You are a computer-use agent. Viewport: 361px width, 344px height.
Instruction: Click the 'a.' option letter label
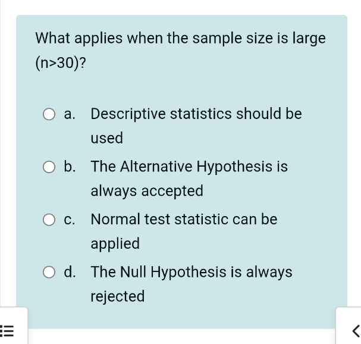tap(70, 114)
